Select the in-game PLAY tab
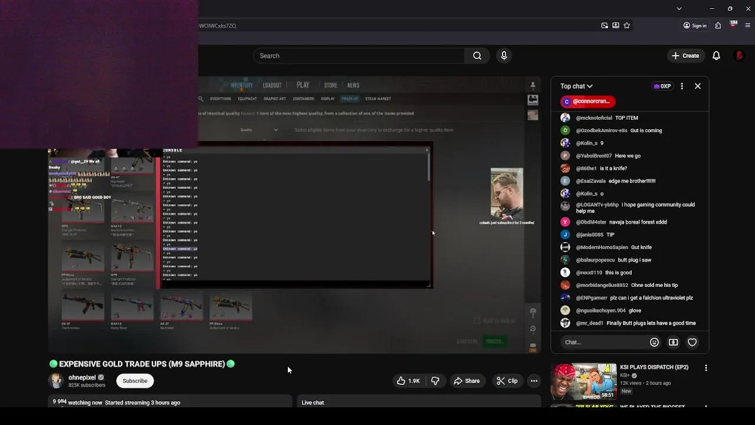This screenshot has width=755, height=425. [x=303, y=85]
